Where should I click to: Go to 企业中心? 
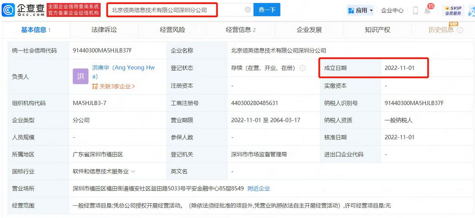tap(392, 10)
